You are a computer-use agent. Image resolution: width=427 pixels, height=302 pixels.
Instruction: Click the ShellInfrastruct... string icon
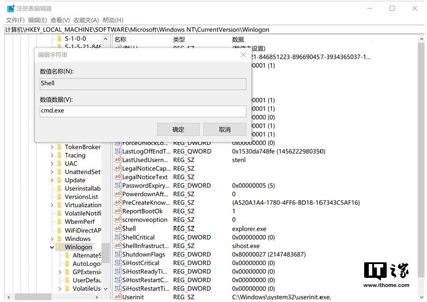118,246
